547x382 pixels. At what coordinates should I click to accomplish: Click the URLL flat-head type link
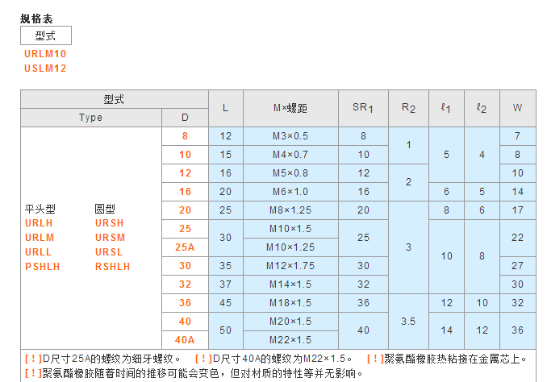coord(38,252)
